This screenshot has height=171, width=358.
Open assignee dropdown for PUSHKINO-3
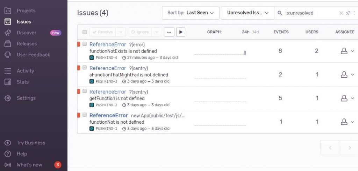coord(347,75)
